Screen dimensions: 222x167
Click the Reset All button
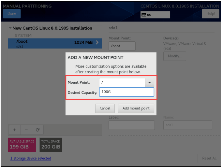[x=209, y=158]
